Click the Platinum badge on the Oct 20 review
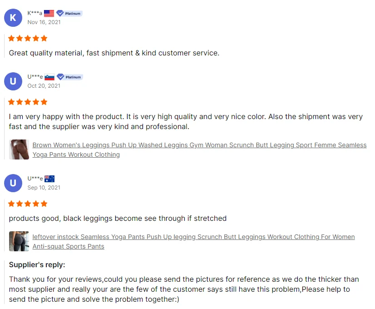 pyautogui.click(x=69, y=77)
